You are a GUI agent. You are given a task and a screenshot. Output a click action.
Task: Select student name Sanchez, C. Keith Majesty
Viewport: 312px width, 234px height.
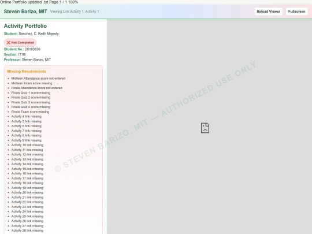[x=39, y=34]
